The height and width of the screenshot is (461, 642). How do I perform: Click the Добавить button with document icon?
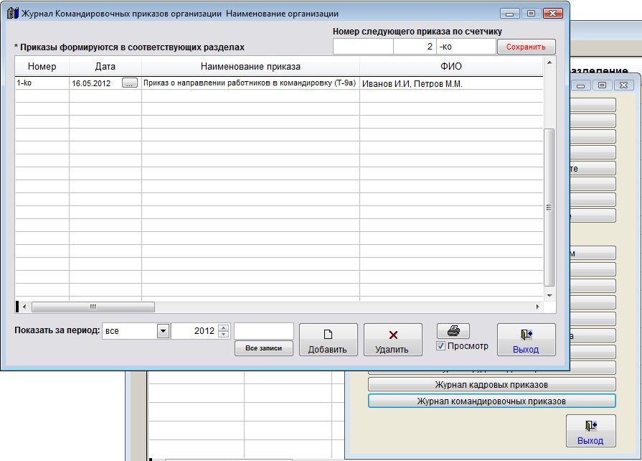click(328, 340)
